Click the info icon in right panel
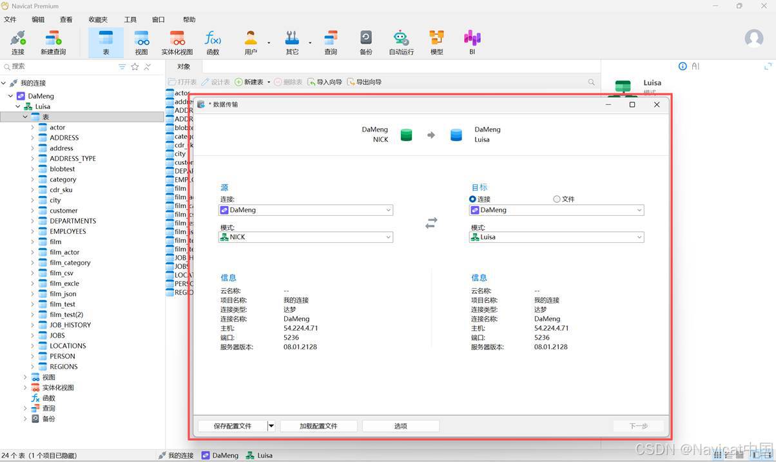776x462 pixels. 683,66
